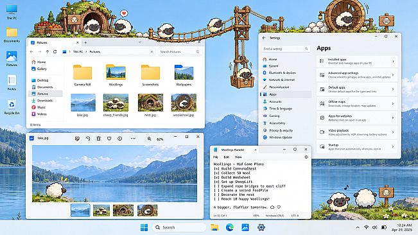Add a new tab in File Explorer
The image size is (418, 235).
pyautogui.click(x=85, y=42)
